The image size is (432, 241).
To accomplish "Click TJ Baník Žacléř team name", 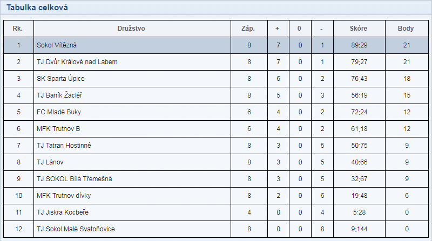I will [59, 95].
